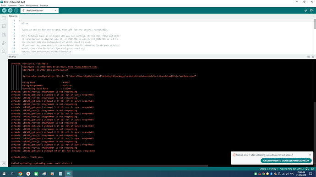Open the Serial Monitor
Viewport: 316px width, 177px height.
tap(311, 10)
